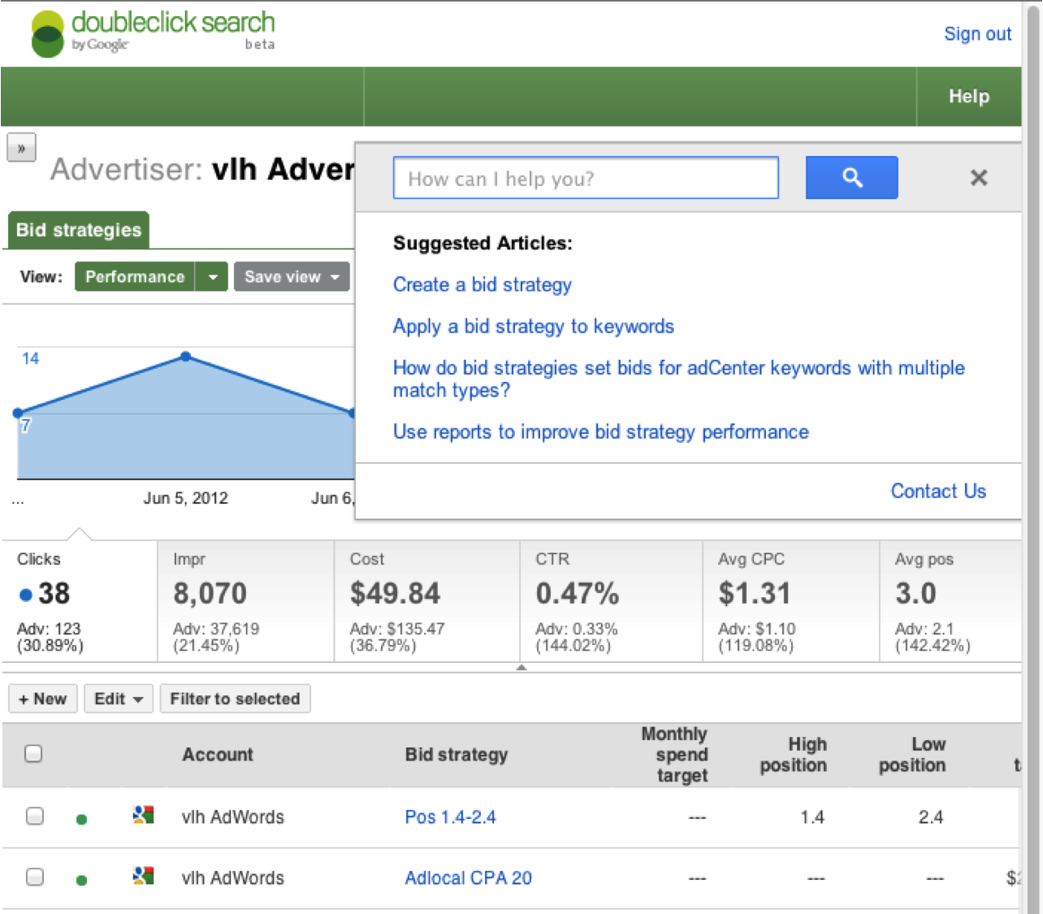Select the Cost $49.84 metric tile
1043x914 pixels.
click(426, 601)
